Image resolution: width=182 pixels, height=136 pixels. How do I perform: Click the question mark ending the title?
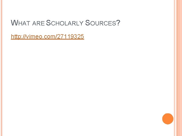119,23
